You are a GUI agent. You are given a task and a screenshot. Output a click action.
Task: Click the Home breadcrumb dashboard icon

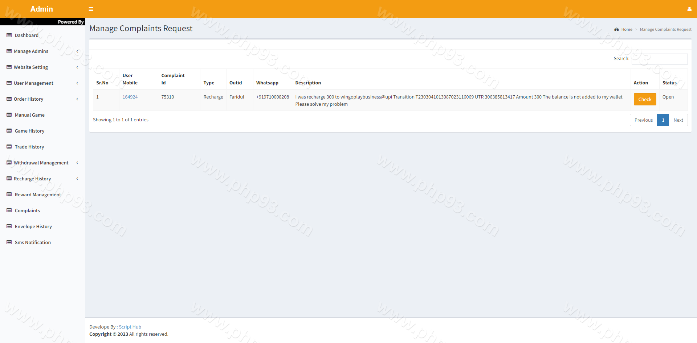pos(616,29)
